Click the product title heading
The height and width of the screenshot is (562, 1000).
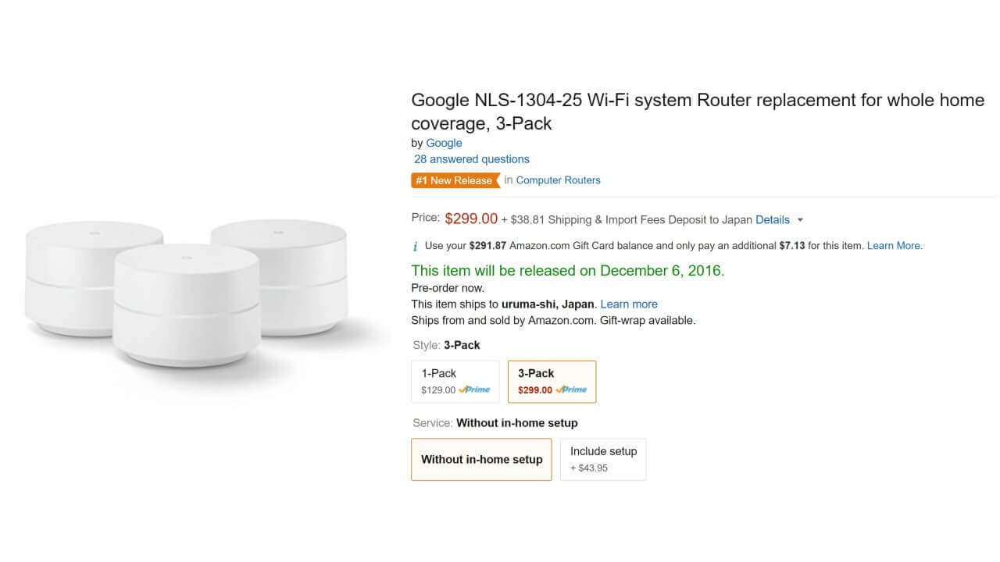[x=697, y=112]
